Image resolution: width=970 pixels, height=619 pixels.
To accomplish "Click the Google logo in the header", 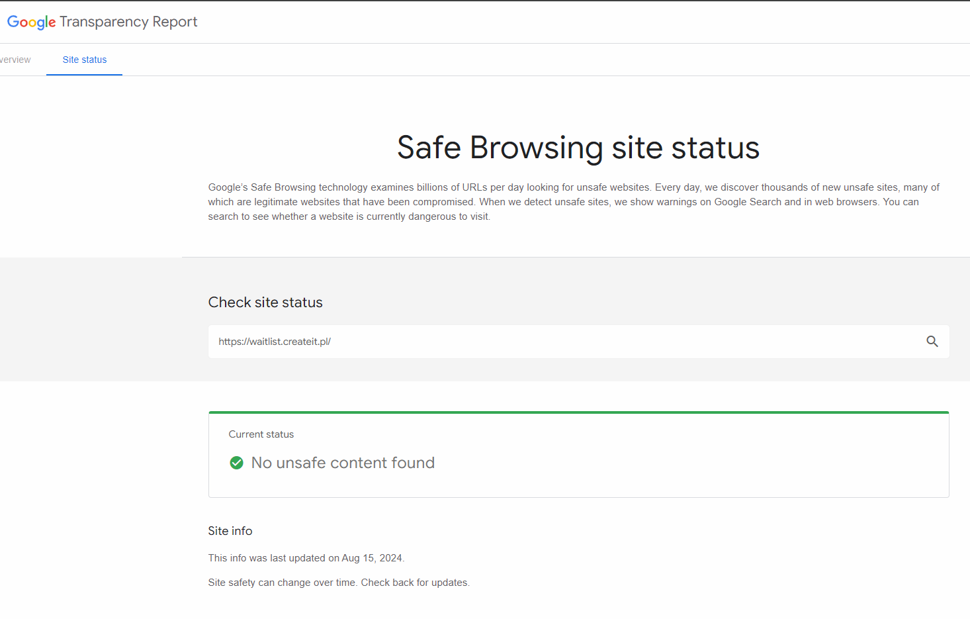I will click(31, 22).
